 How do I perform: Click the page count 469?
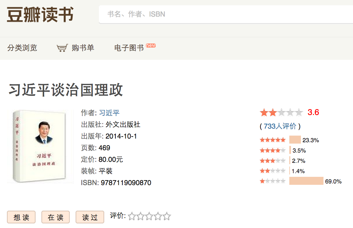105,148
